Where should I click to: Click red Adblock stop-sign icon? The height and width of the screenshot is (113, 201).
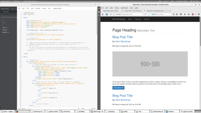193,14
